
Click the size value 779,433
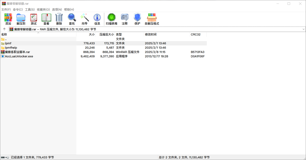click(89, 44)
